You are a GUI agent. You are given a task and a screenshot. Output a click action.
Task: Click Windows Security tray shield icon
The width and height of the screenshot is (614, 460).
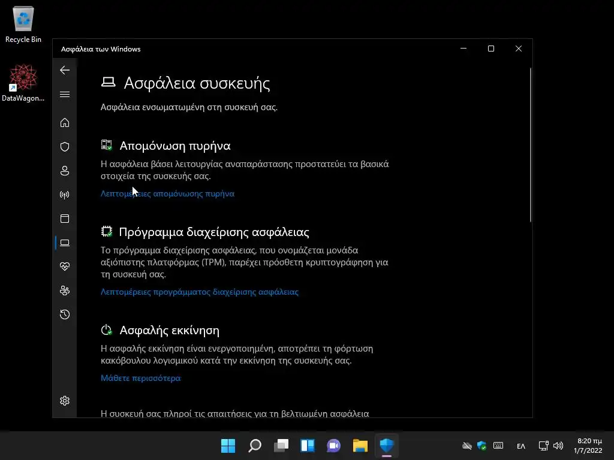481,446
